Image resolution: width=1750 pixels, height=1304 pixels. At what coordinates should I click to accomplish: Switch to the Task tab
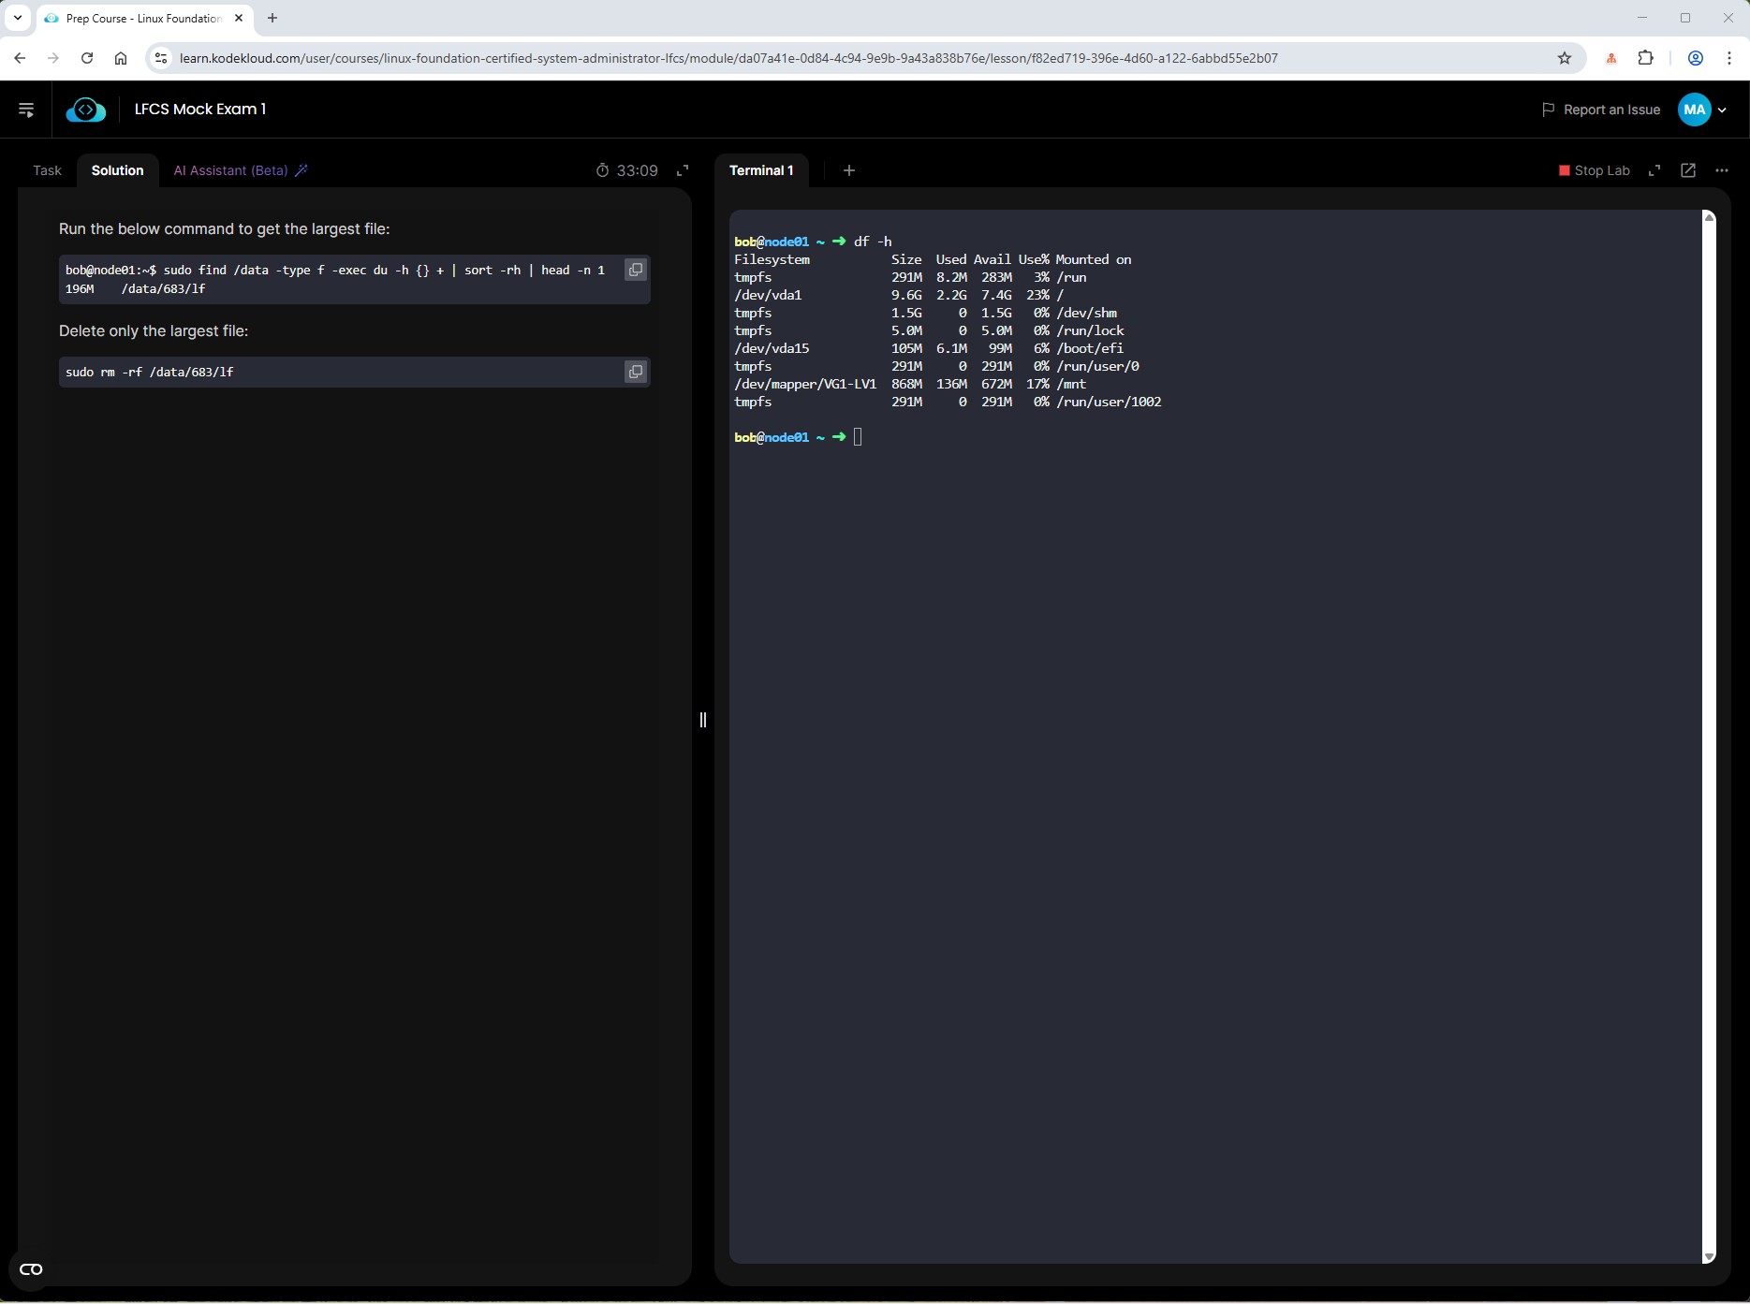coord(47,170)
